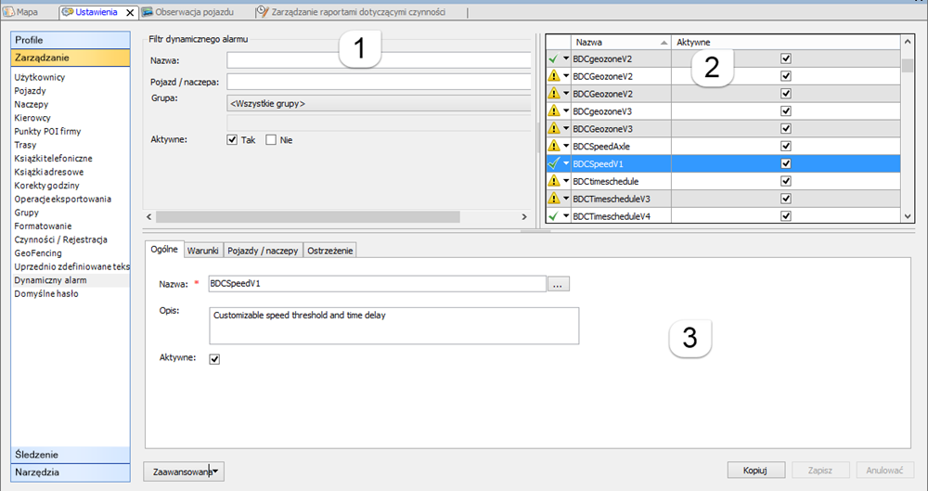Screen dimensions: 928x491
Task: Click the green checkmark icon for BDCTimescheduleV4
Action: pyautogui.click(x=554, y=217)
